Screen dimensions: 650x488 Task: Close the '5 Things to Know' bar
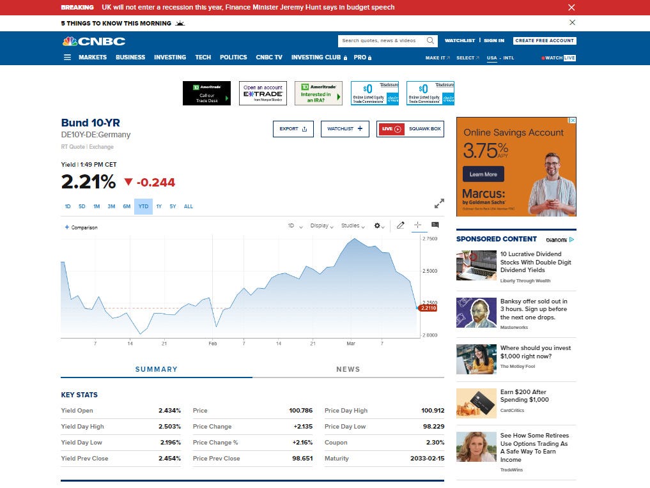point(572,22)
